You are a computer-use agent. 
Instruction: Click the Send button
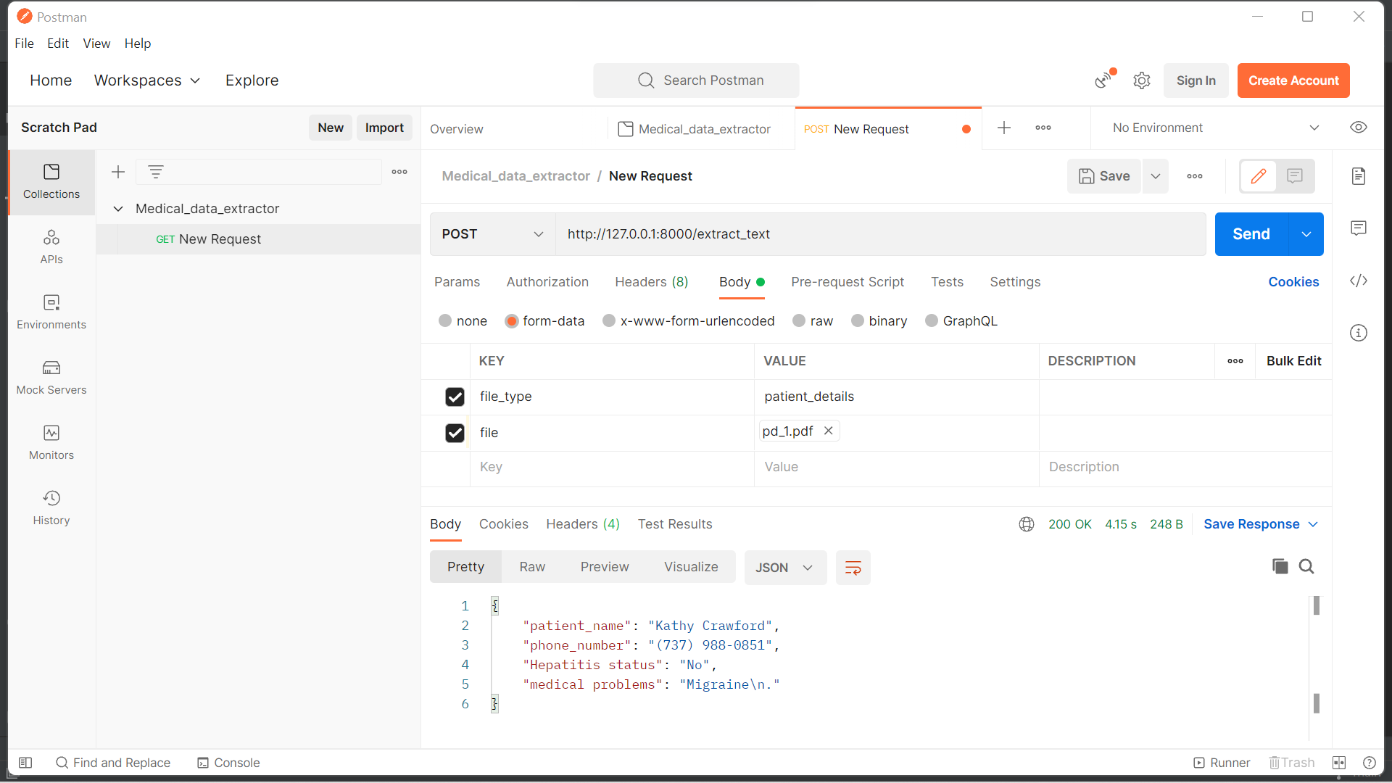[x=1251, y=234]
